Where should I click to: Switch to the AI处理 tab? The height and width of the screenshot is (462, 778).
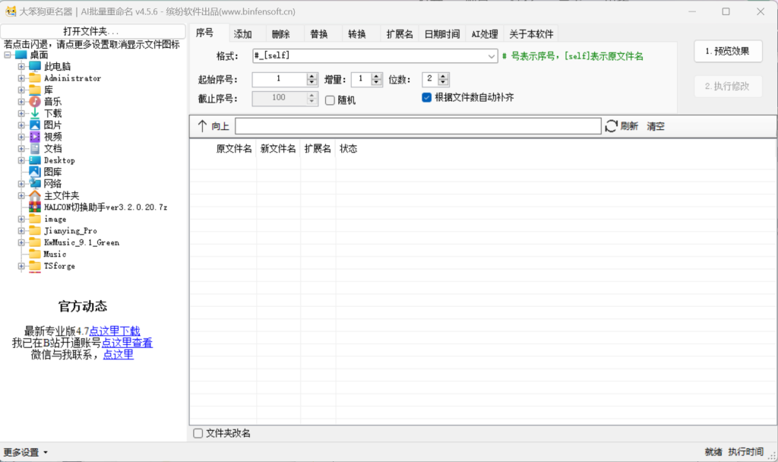484,33
